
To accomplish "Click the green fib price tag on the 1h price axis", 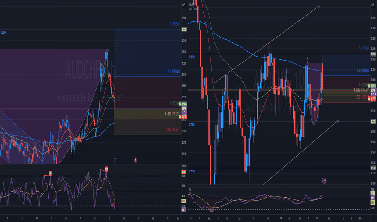I will [x=183, y=104].
